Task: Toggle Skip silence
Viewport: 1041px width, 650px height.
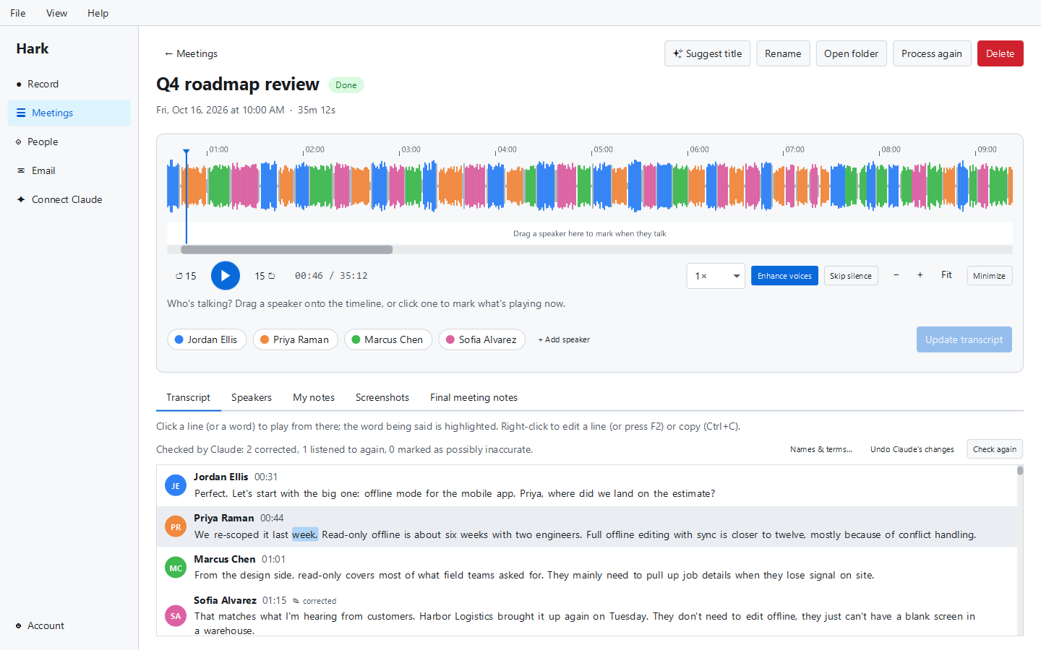Action: pos(851,276)
